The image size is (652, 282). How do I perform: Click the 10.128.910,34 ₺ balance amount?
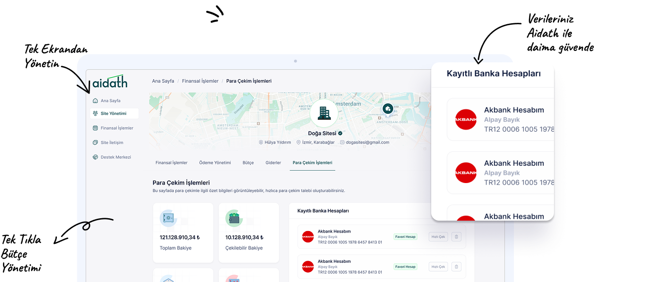tap(244, 237)
